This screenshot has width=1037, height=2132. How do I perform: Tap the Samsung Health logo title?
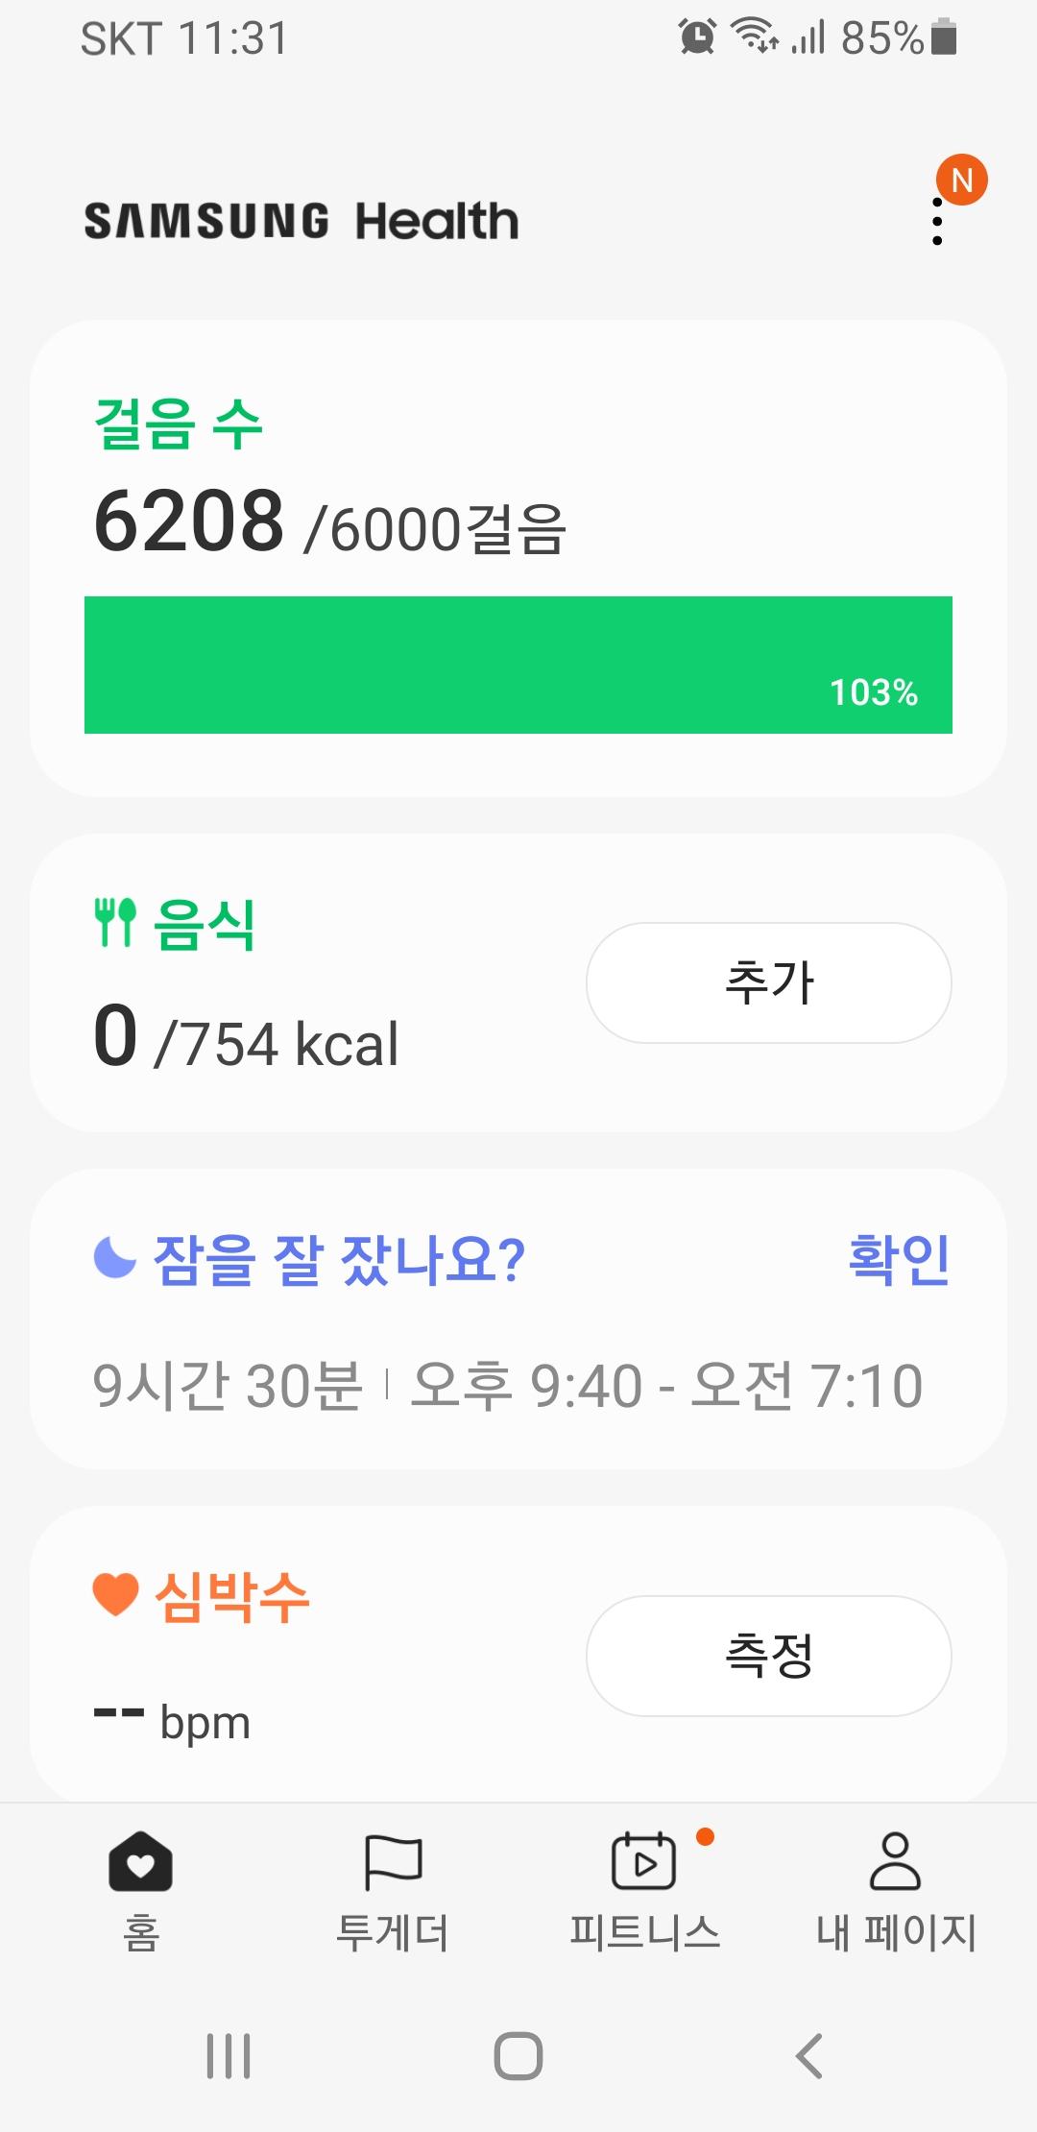click(x=301, y=221)
